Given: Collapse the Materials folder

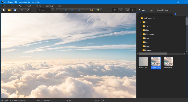Looking at the screenshot, I should [x=141, y=50].
